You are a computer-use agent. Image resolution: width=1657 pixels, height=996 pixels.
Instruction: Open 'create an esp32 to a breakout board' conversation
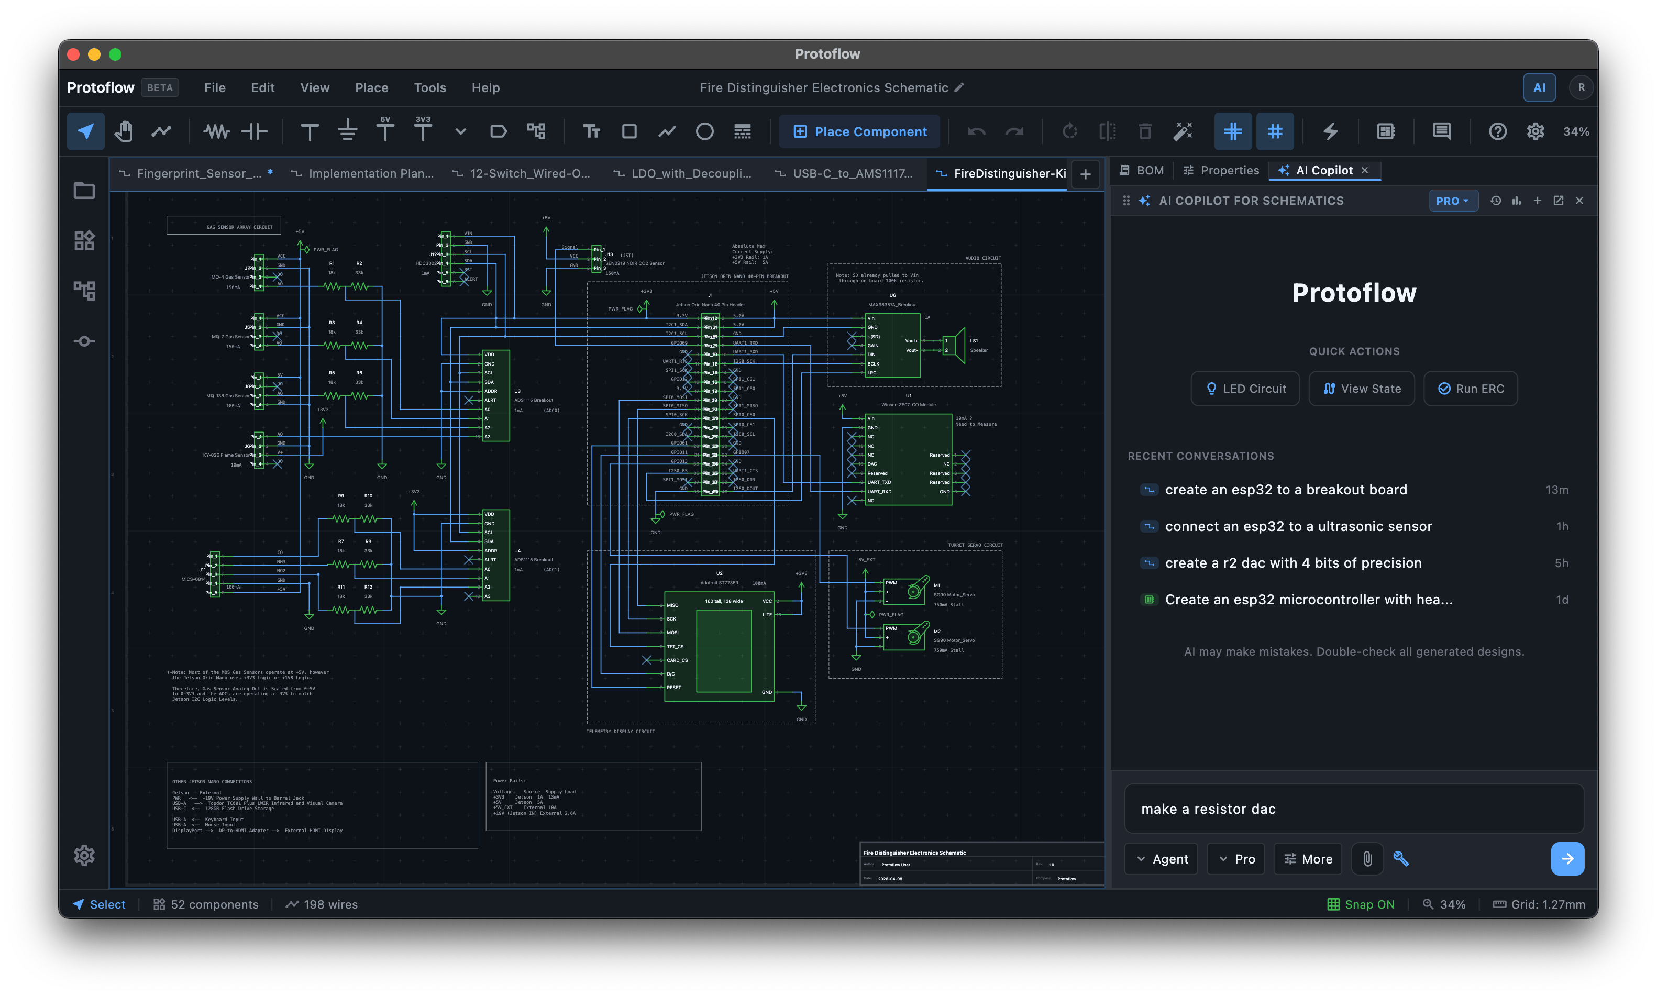tap(1354, 490)
